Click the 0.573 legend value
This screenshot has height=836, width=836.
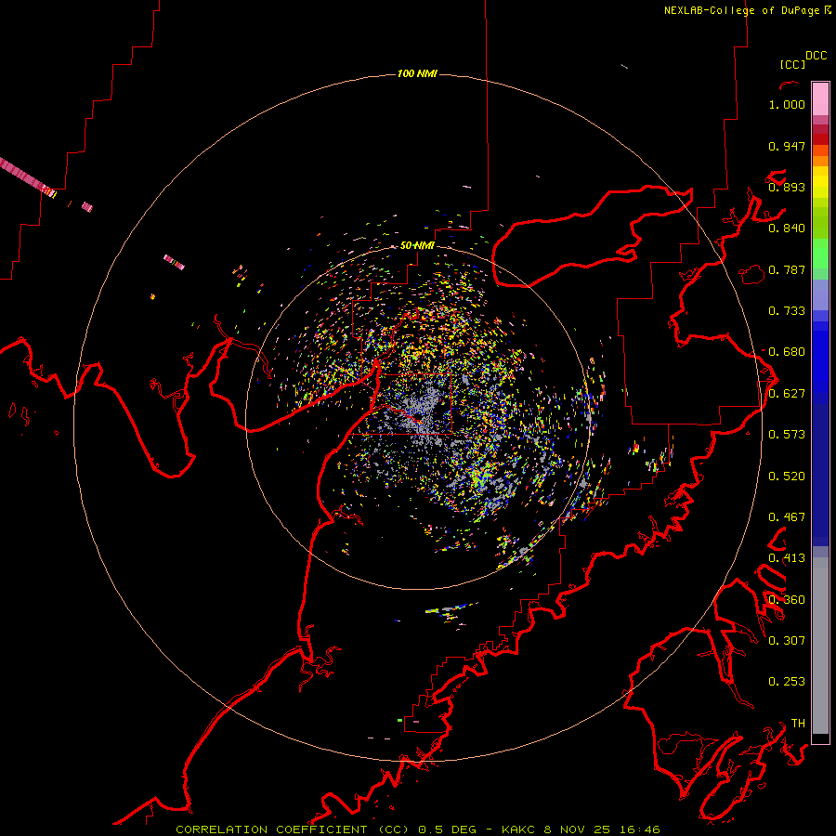pyautogui.click(x=787, y=435)
